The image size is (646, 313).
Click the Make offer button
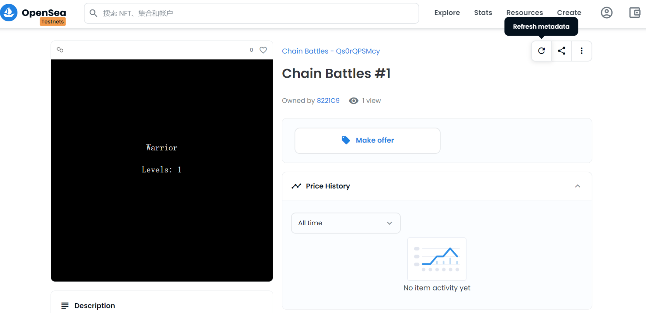click(x=367, y=141)
